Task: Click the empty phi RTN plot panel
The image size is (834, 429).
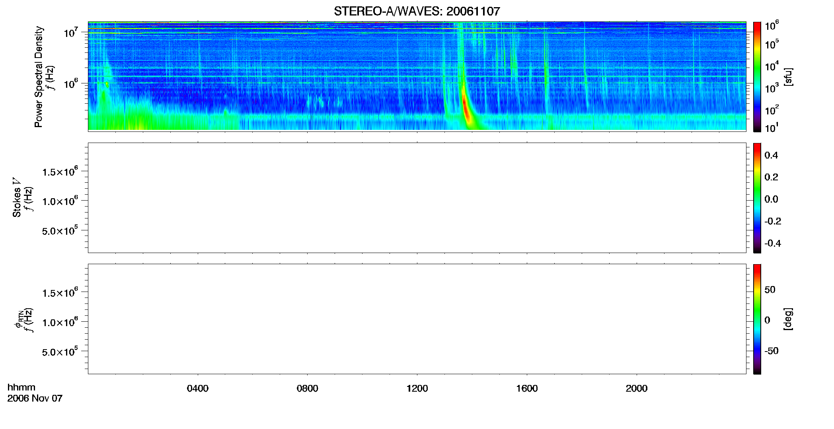Action: click(417, 319)
